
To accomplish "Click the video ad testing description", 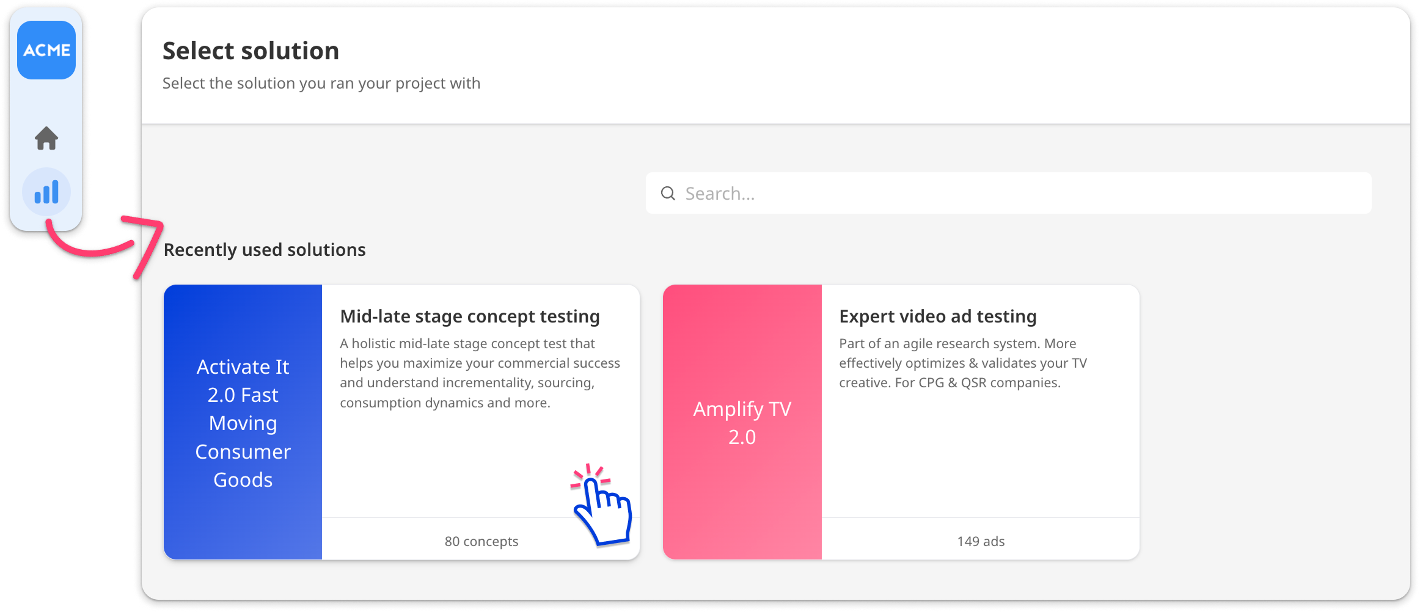I will pos(963,363).
